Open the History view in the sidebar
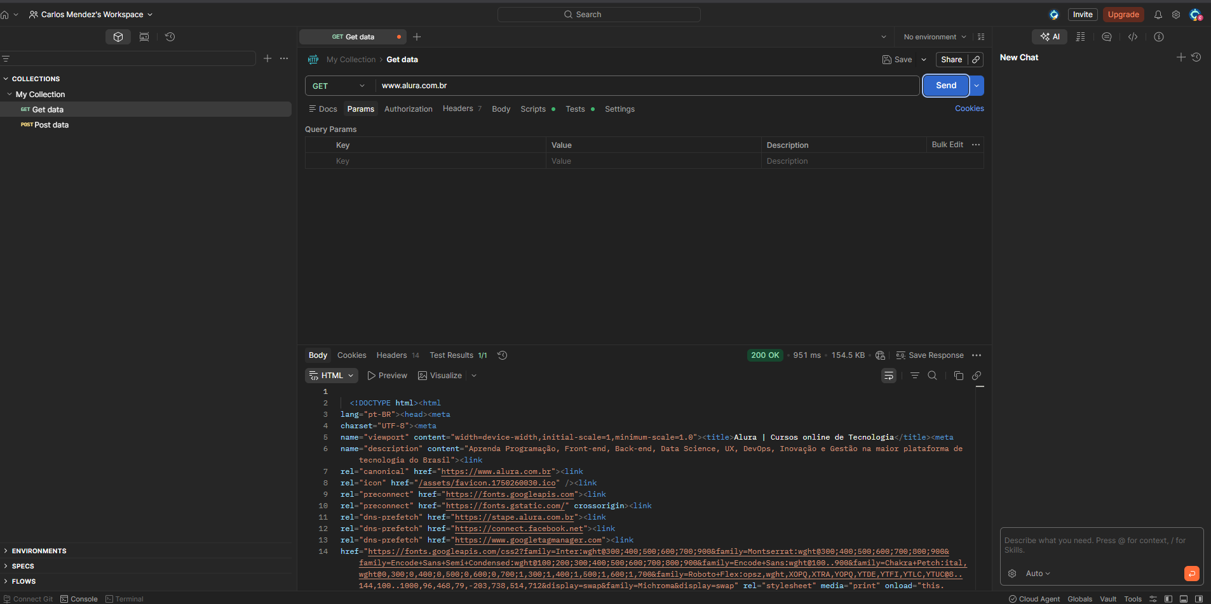This screenshot has width=1211, height=604. [x=170, y=37]
